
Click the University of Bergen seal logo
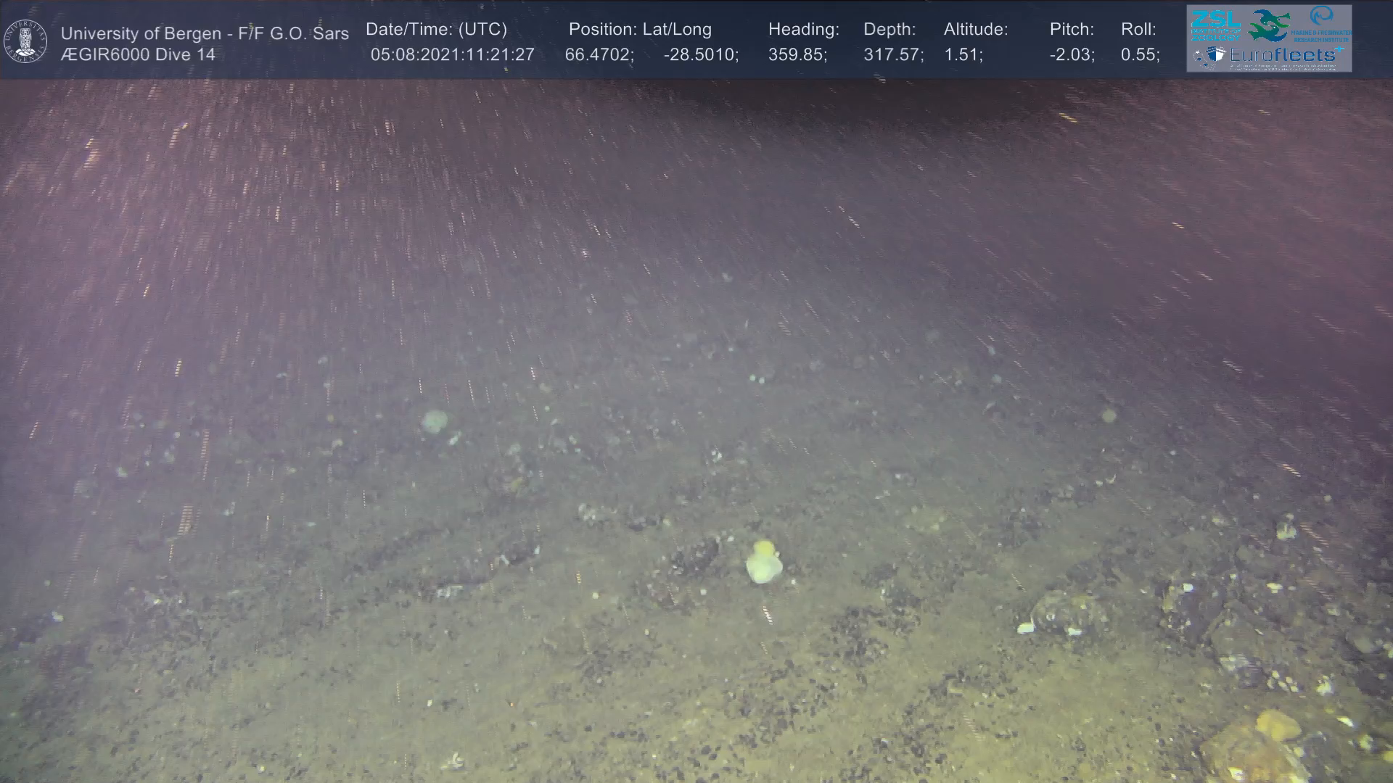pos(25,41)
